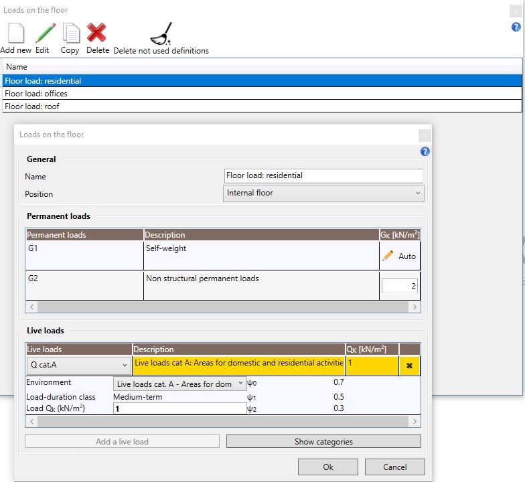Click the red Delete cross icon
The height and width of the screenshot is (482, 525).
96,32
